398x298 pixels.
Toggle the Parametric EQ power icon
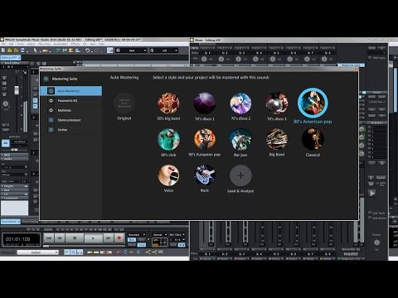pos(51,101)
